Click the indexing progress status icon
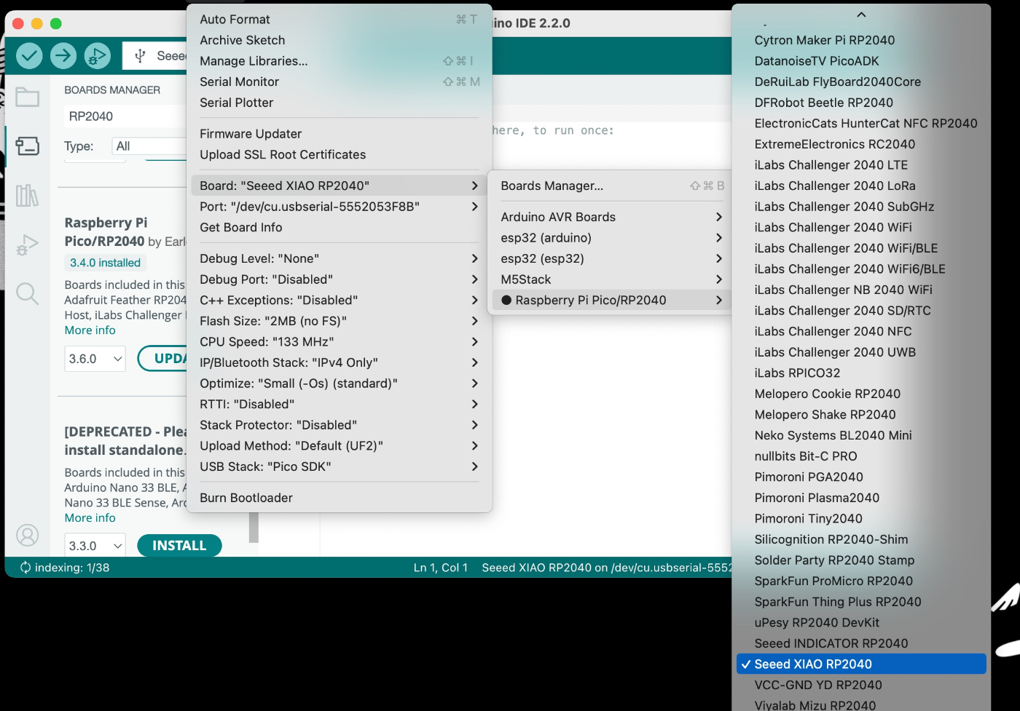1020x711 pixels. click(x=25, y=568)
